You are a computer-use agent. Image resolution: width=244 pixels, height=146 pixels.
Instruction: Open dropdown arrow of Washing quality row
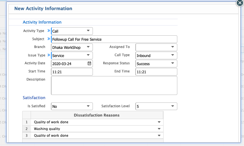[159, 129]
